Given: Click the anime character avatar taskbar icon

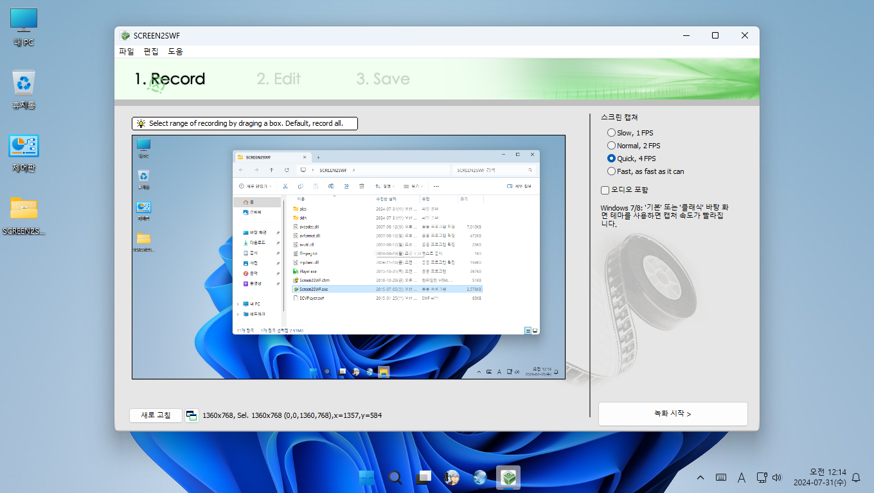Looking at the screenshot, I should pyautogui.click(x=452, y=478).
